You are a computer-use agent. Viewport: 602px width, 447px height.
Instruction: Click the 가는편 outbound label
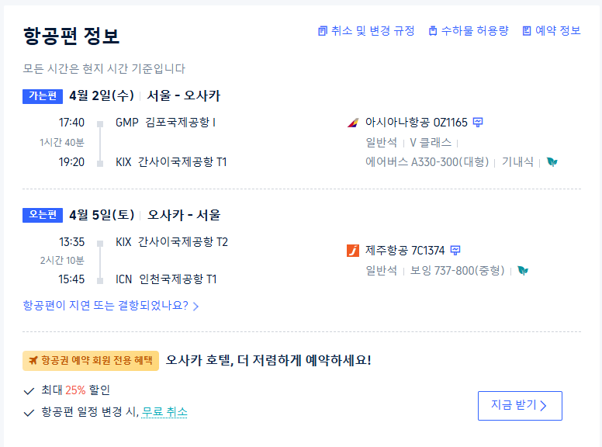(42, 96)
